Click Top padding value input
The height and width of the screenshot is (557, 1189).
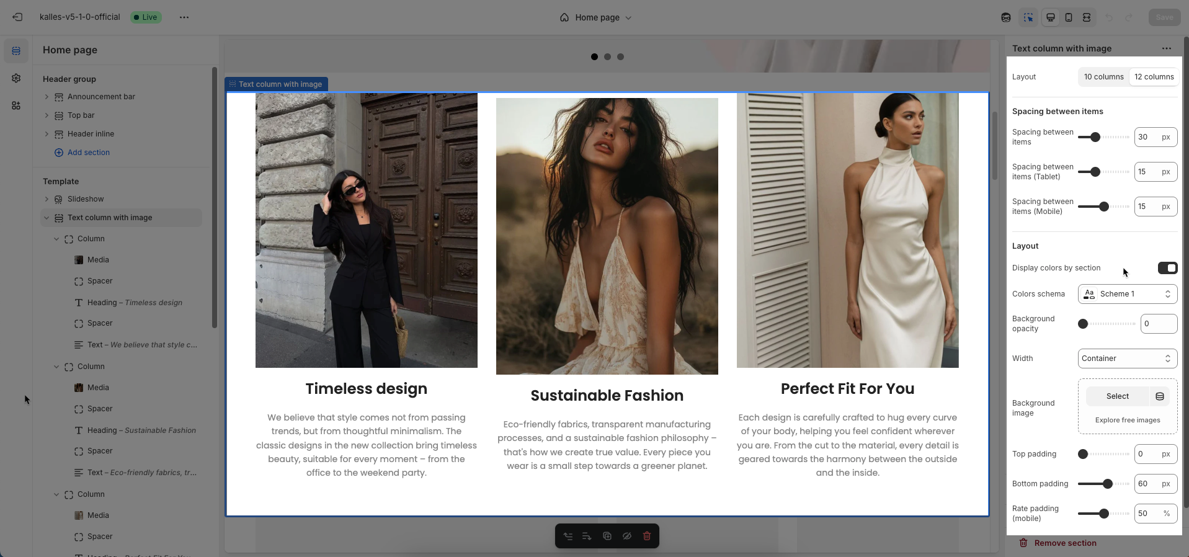click(x=1156, y=454)
